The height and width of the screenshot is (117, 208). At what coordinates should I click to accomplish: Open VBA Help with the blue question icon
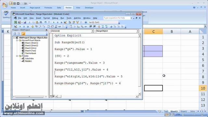[86, 22]
